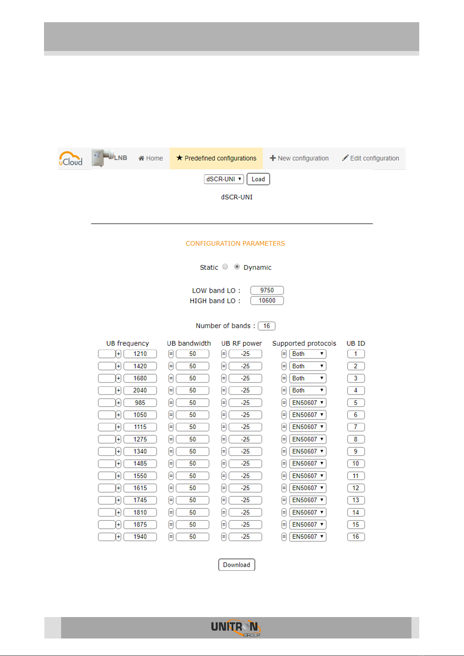
Task: Click the Download button
Action: pos(237,565)
